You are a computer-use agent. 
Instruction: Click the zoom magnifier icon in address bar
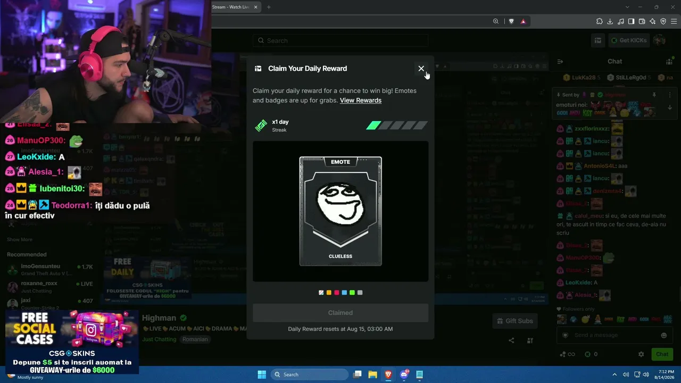pyautogui.click(x=496, y=21)
